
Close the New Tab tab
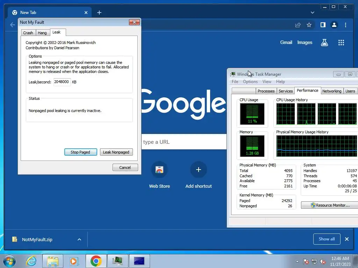click(x=86, y=13)
